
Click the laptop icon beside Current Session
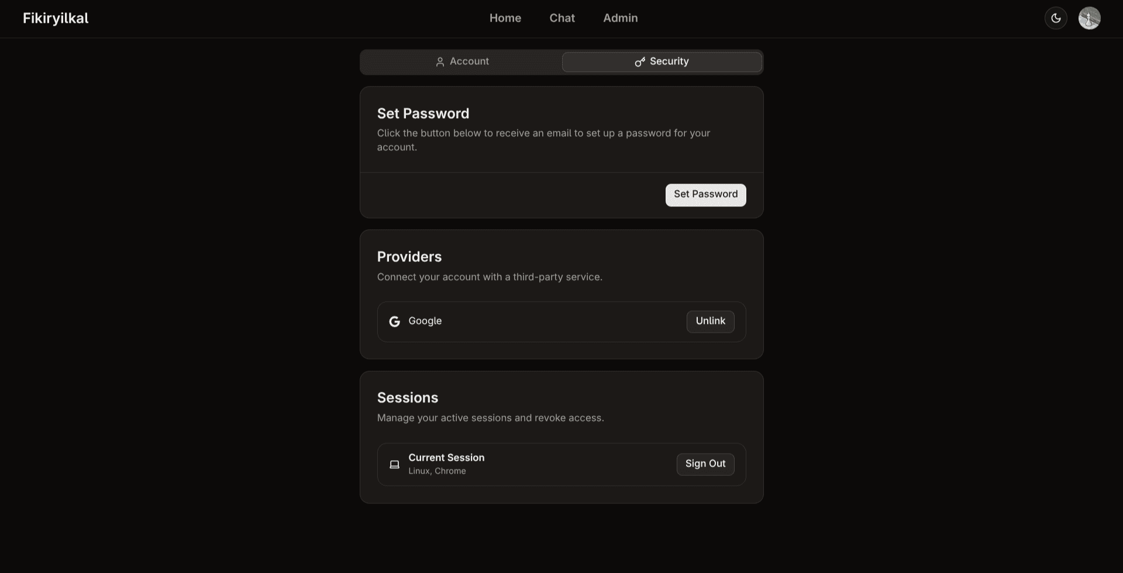click(x=395, y=464)
